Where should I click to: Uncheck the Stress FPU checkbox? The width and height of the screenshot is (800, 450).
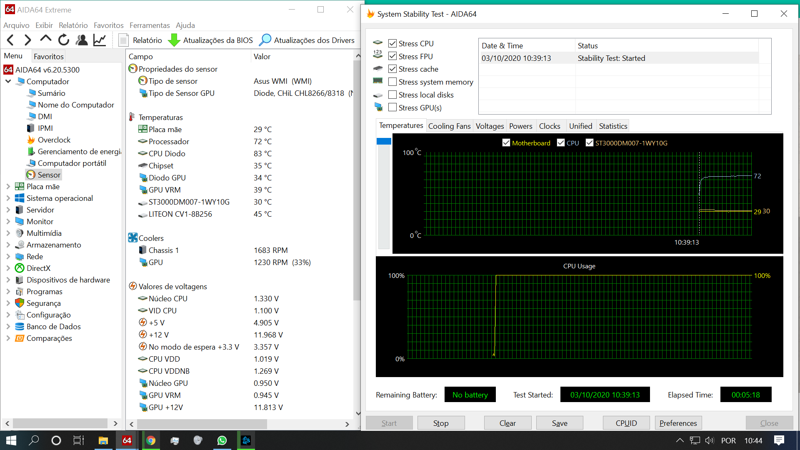click(392, 56)
